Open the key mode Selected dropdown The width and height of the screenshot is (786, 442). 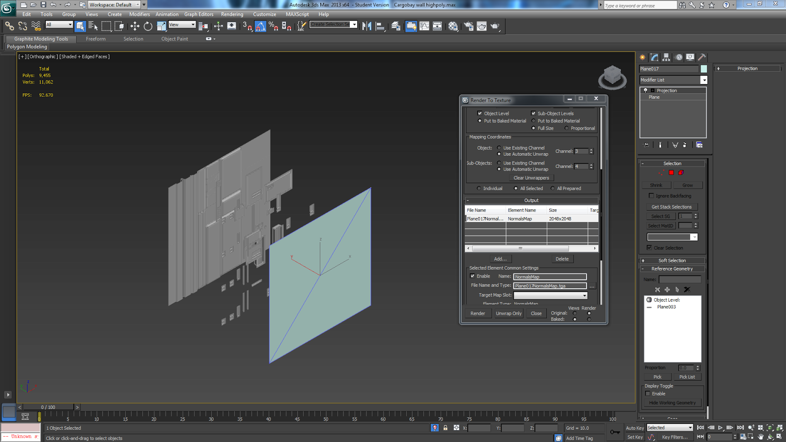pyautogui.click(x=670, y=428)
